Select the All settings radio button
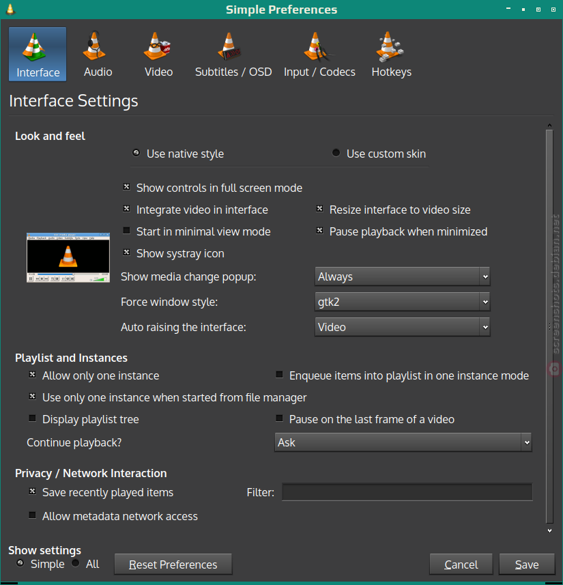This screenshot has height=585, width=563. point(76,563)
